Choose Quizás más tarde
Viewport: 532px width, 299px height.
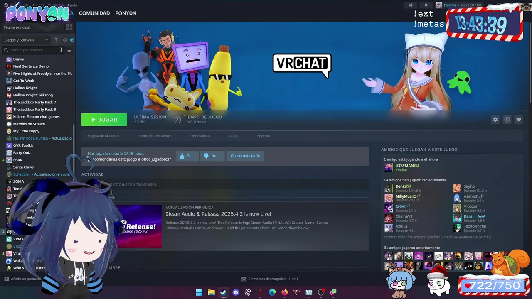(245, 156)
